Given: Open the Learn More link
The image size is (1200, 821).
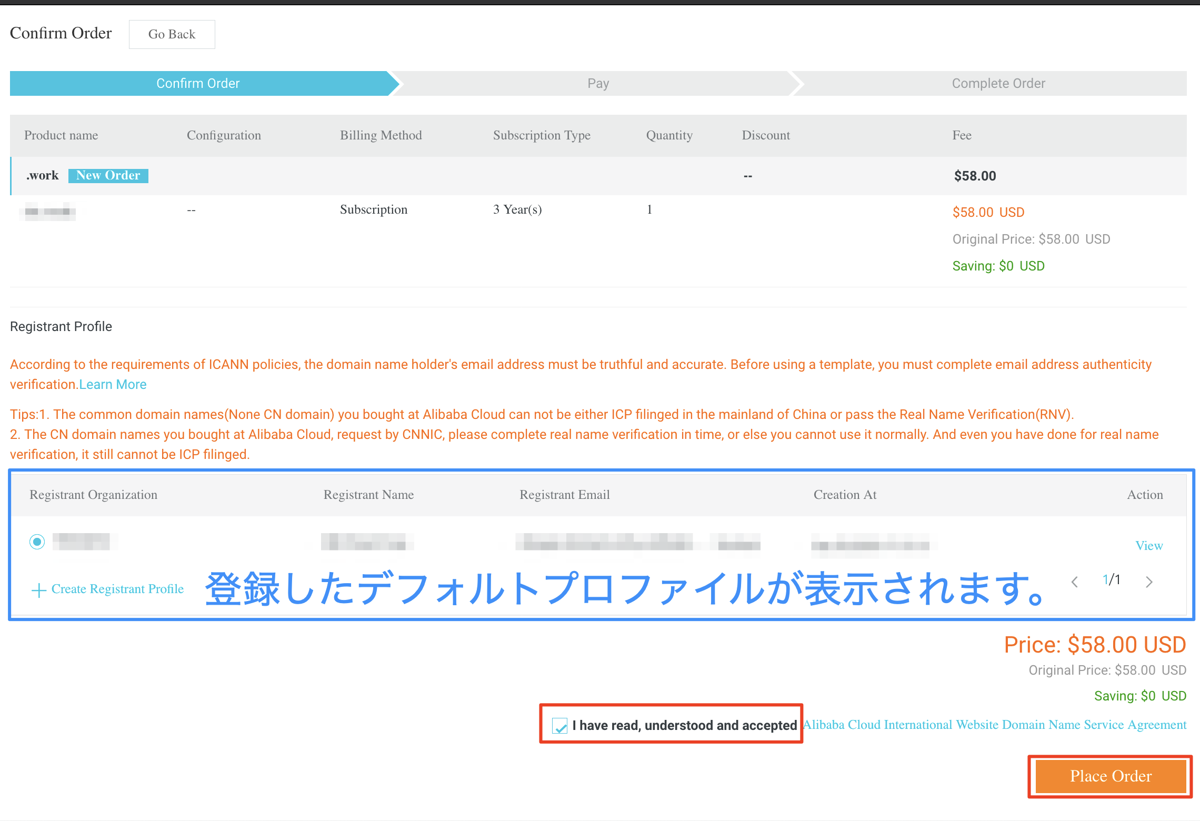Looking at the screenshot, I should tap(113, 384).
